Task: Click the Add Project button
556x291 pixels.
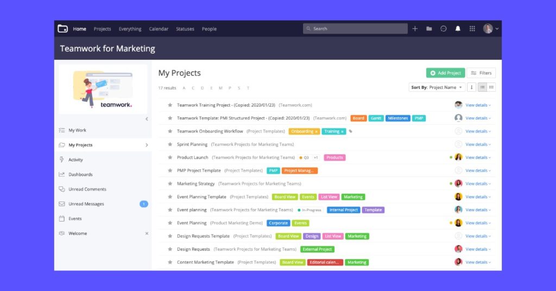Action: (x=445, y=73)
